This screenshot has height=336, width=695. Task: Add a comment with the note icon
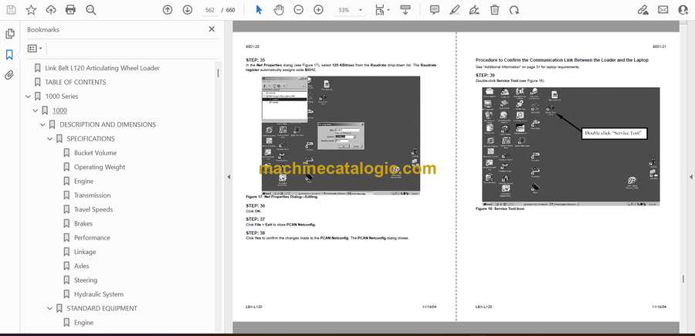(x=434, y=10)
